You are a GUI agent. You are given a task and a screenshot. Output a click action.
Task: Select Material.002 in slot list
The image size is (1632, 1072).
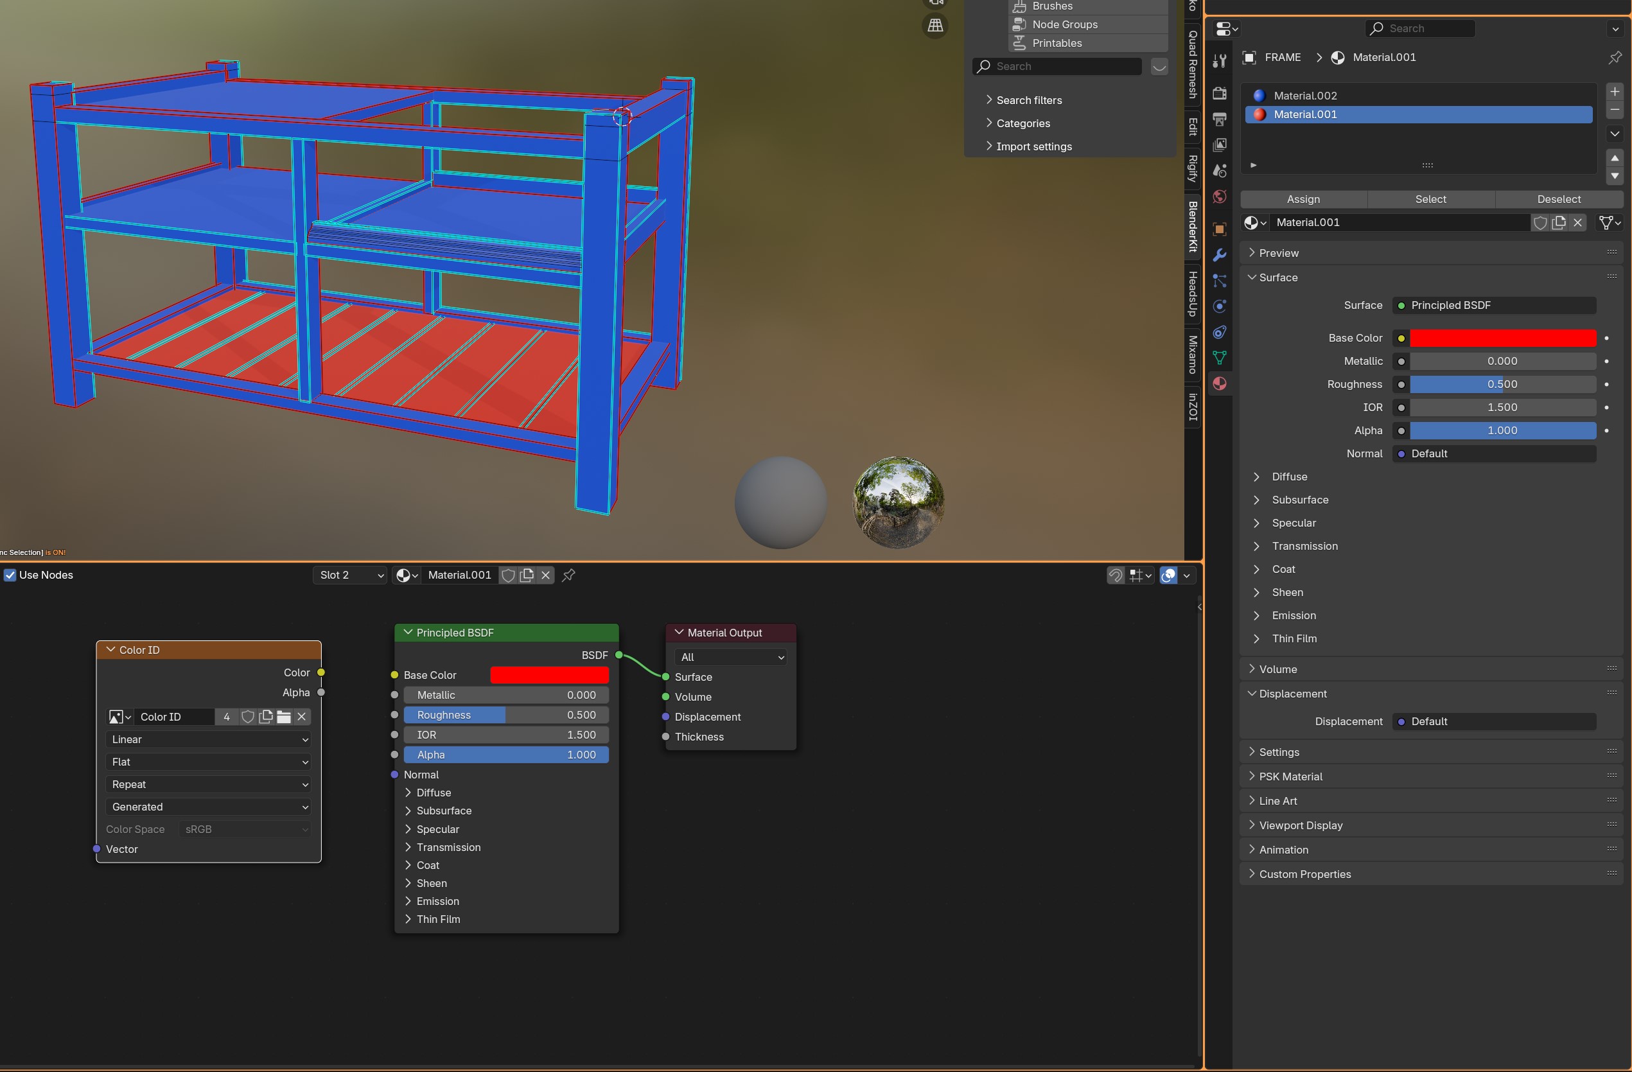pyautogui.click(x=1419, y=96)
